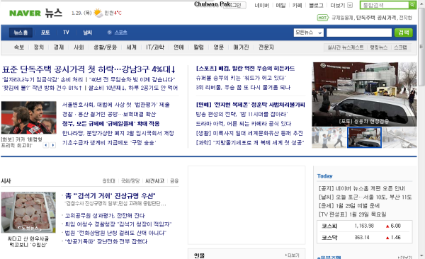425x259 pixels.
Task: Select the 연예 category
Action: point(178,47)
